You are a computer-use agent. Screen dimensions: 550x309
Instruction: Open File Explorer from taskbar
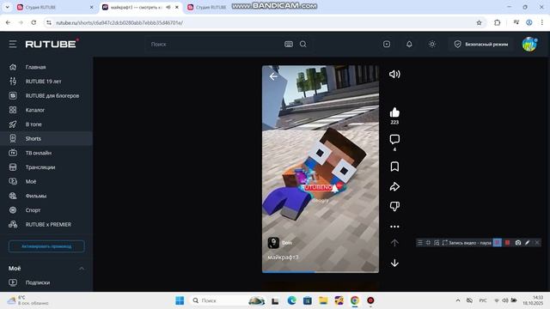pos(323,300)
